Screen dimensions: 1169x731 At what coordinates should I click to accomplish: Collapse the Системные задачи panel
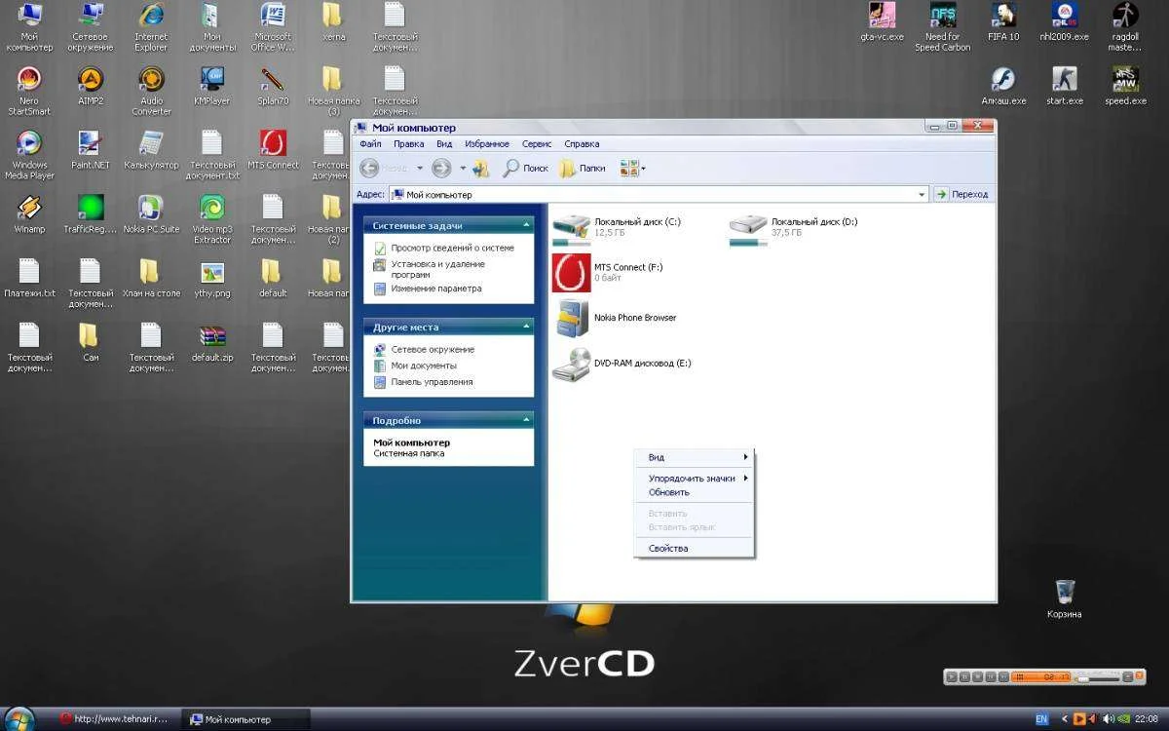tap(526, 225)
